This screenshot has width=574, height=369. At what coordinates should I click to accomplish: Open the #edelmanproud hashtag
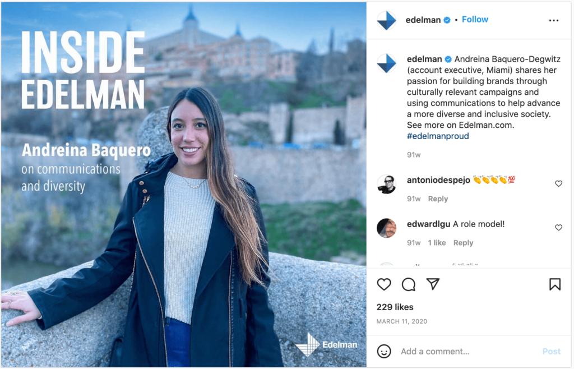coord(438,136)
